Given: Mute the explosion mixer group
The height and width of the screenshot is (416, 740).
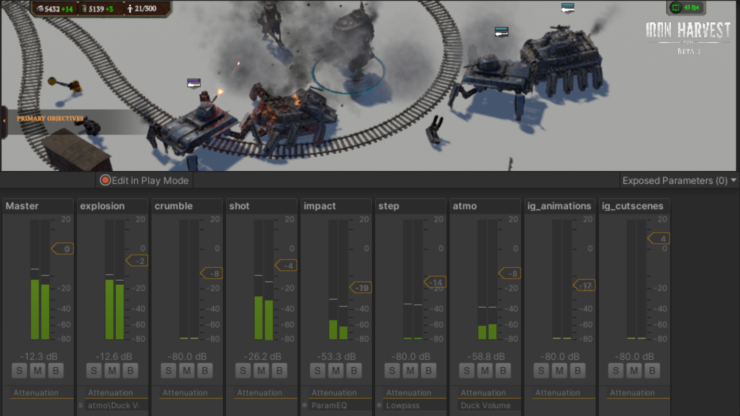Looking at the screenshot, I should 112,371.
